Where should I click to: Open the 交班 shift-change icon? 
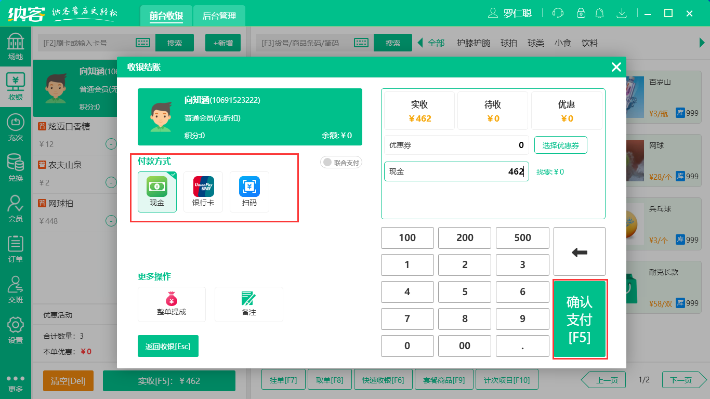click(x=16, y=288)
